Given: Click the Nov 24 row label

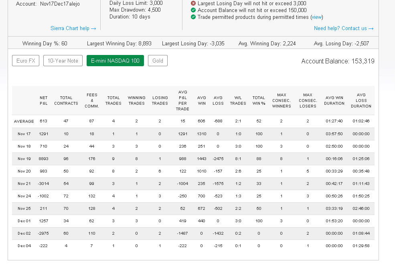Looking at the screenshot, I should pos(24,196).
